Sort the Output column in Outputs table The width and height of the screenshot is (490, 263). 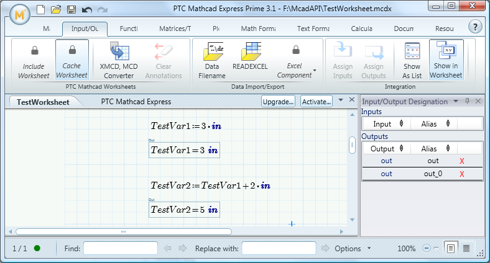[402, 149]
